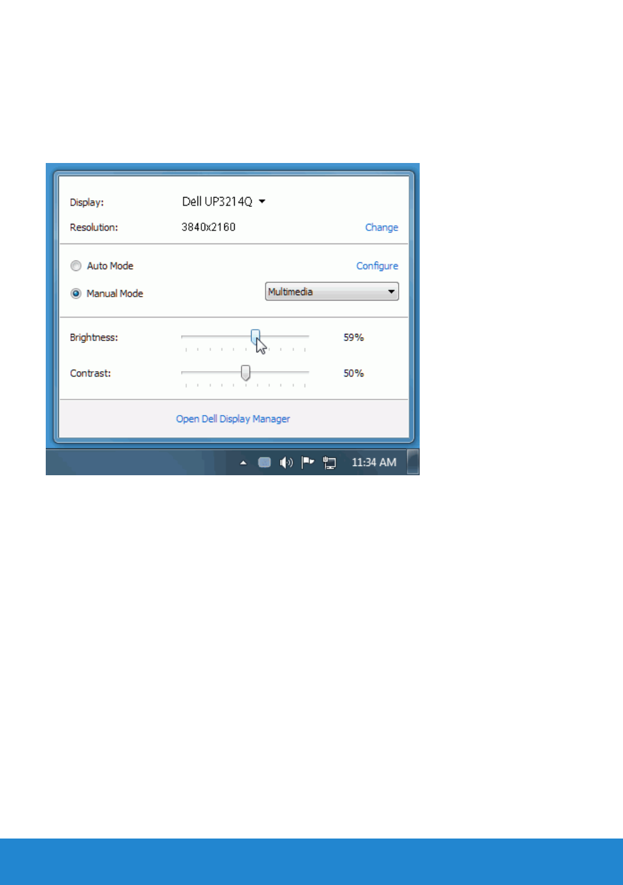Click the Contrast: label
This screenshot has width=623, height=885.
click(x=90, y=373)
